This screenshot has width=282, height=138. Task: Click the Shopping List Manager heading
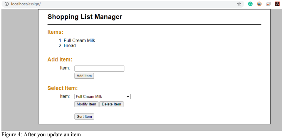[85, 17]
